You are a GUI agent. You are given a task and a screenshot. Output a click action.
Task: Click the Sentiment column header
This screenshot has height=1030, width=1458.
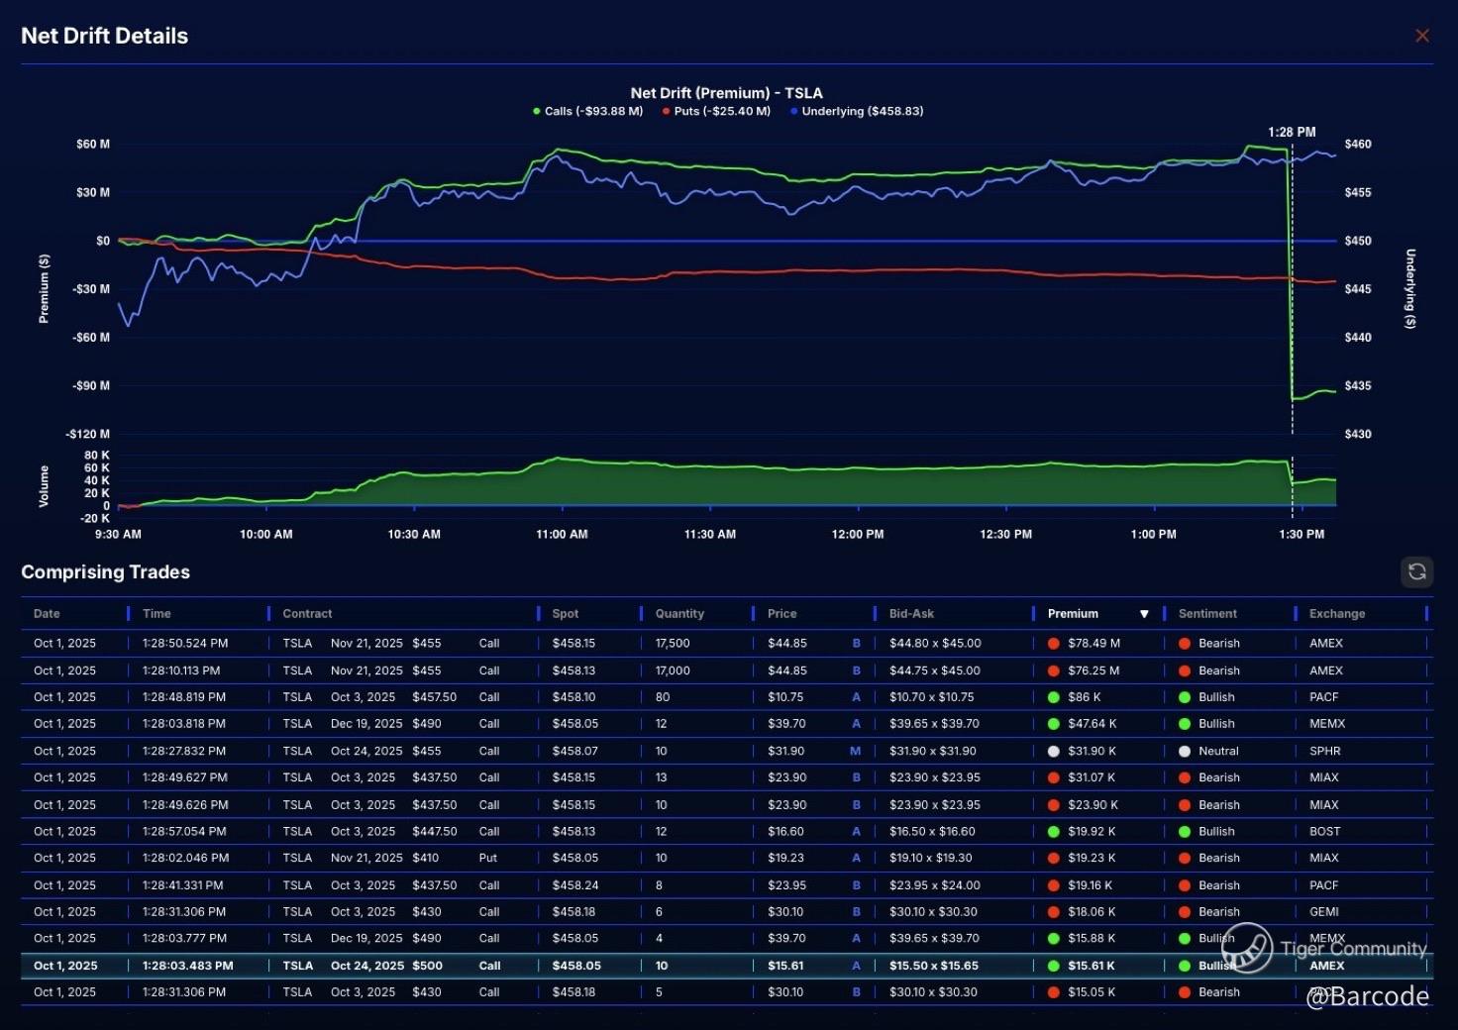[x=1207, y=614]
